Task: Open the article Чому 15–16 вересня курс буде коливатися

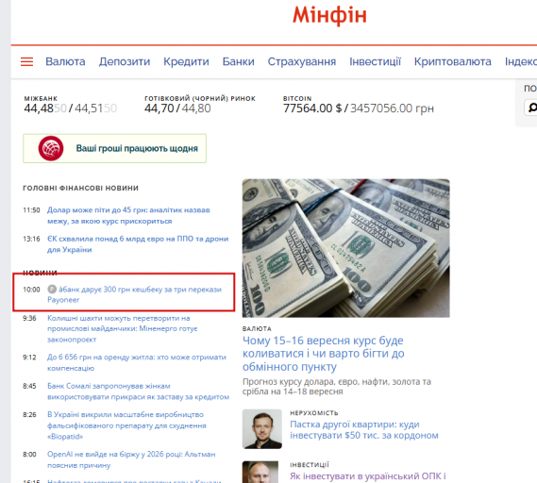Action: point(324,353)
